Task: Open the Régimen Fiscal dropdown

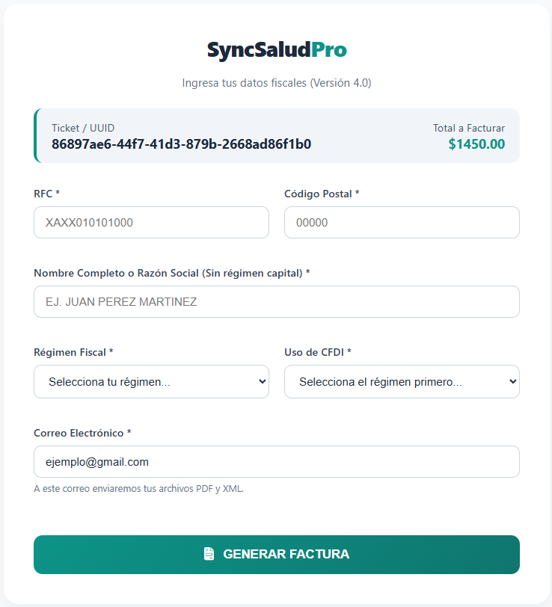Action: point(151,382)
